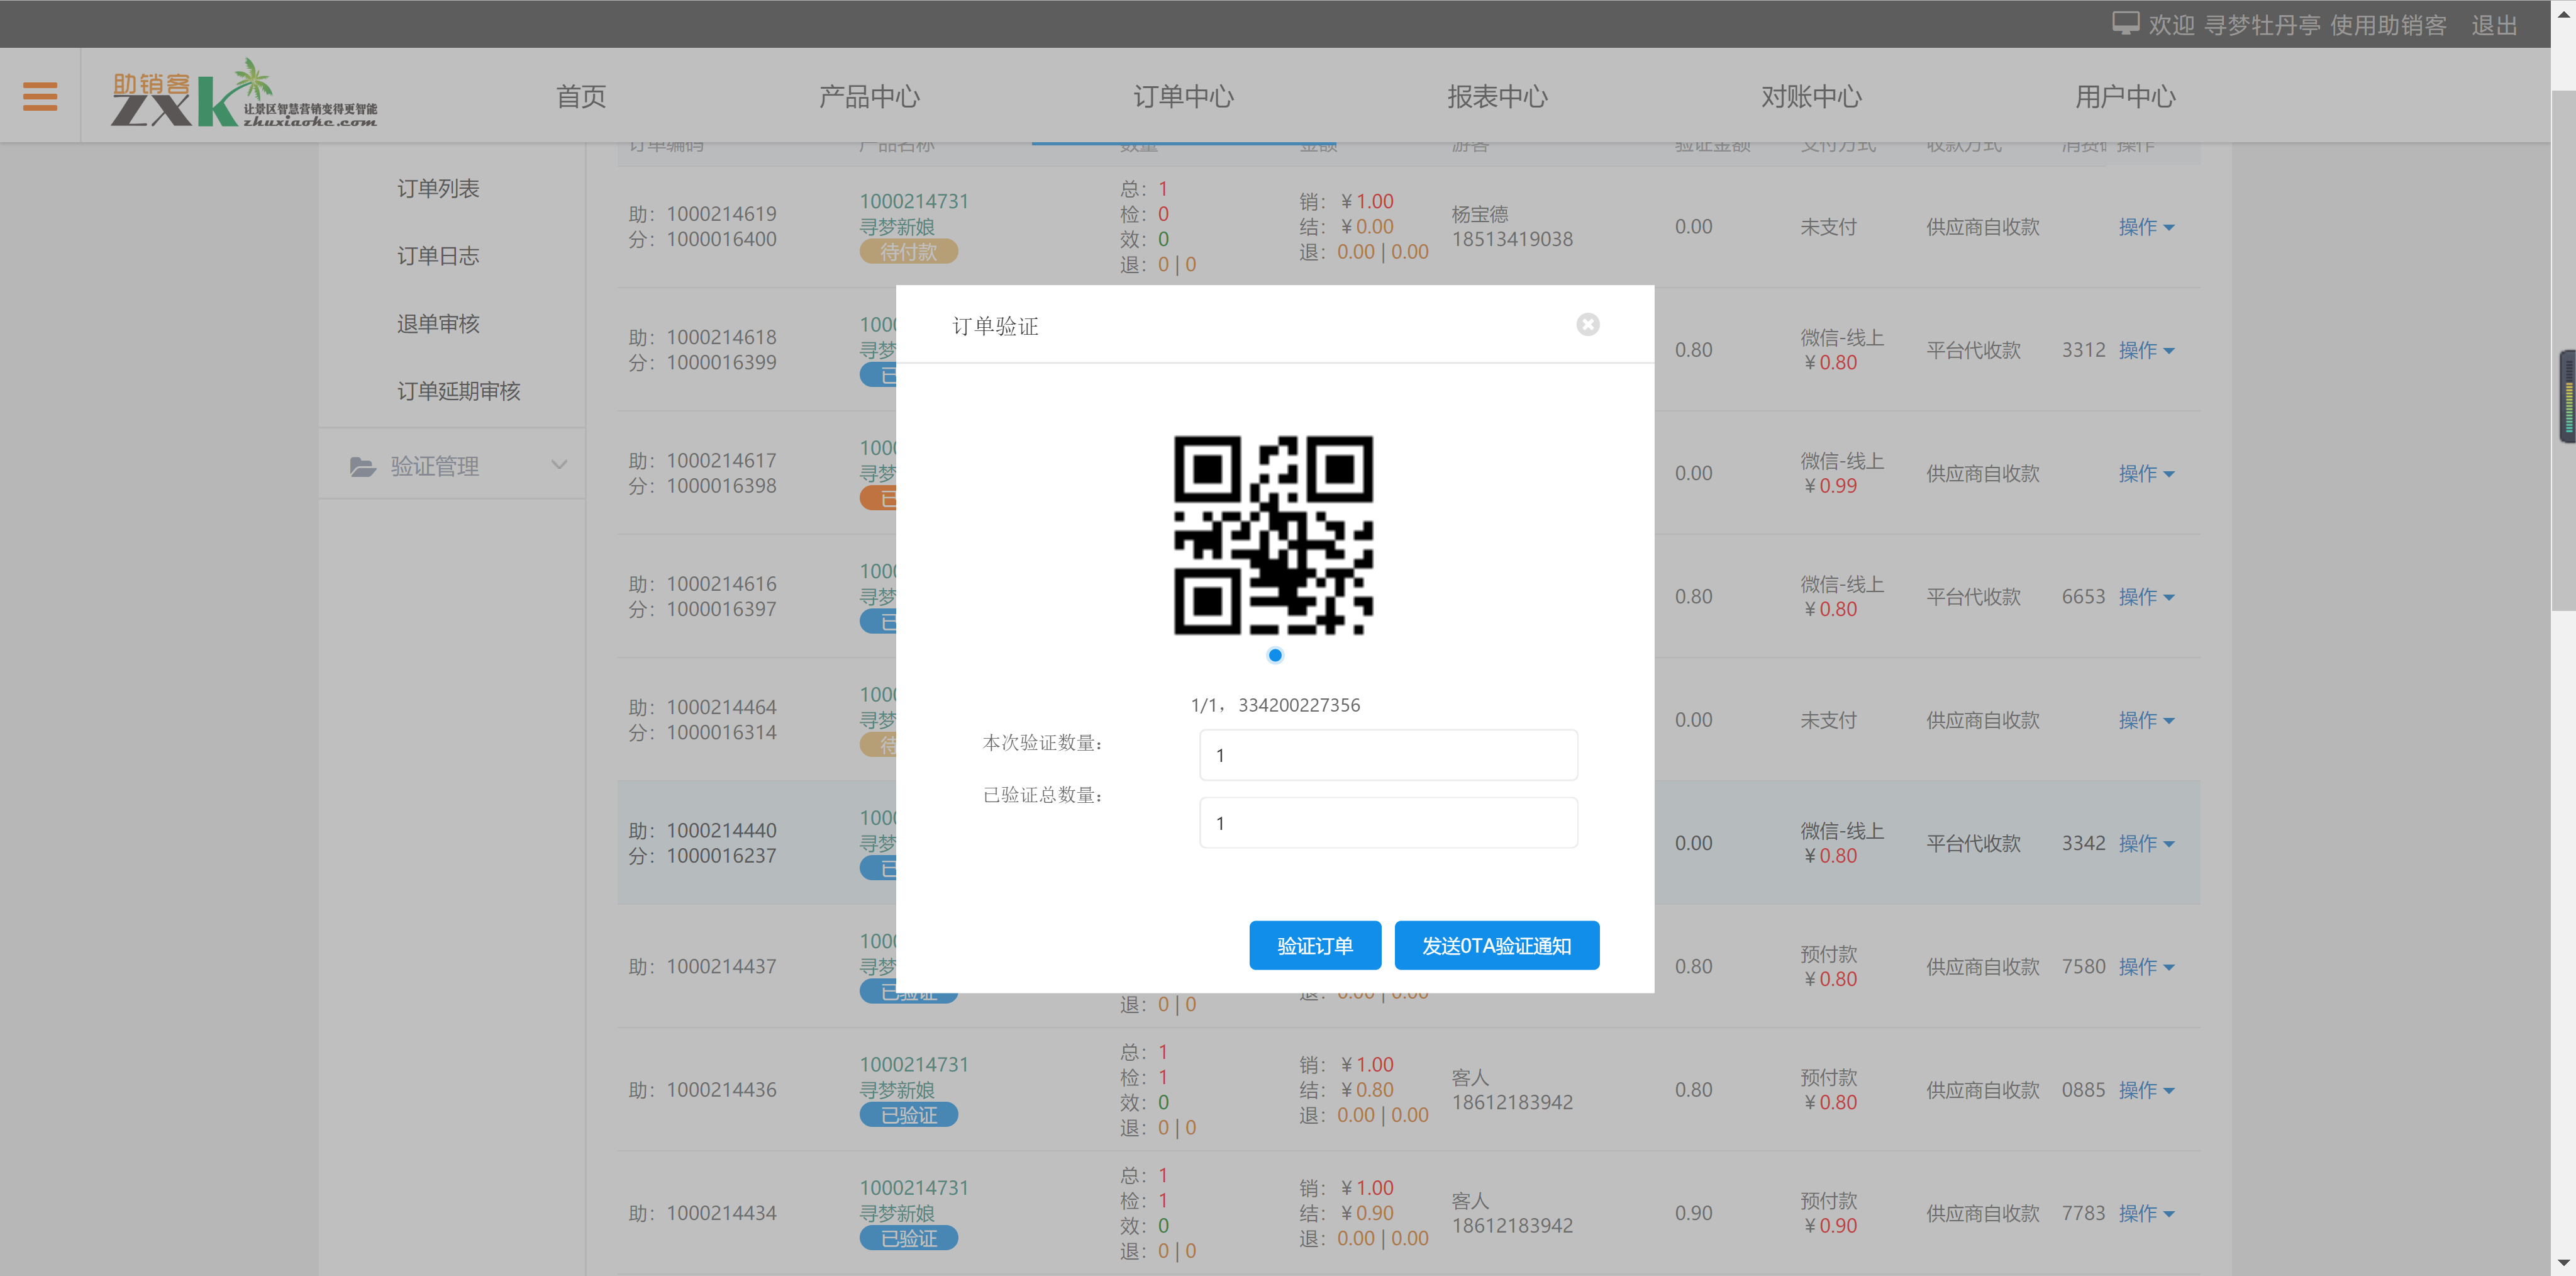This screenshot has width=2576, height=1276.
Task: Focus the 本次验证数量 input field
Action: (1388, 754)
